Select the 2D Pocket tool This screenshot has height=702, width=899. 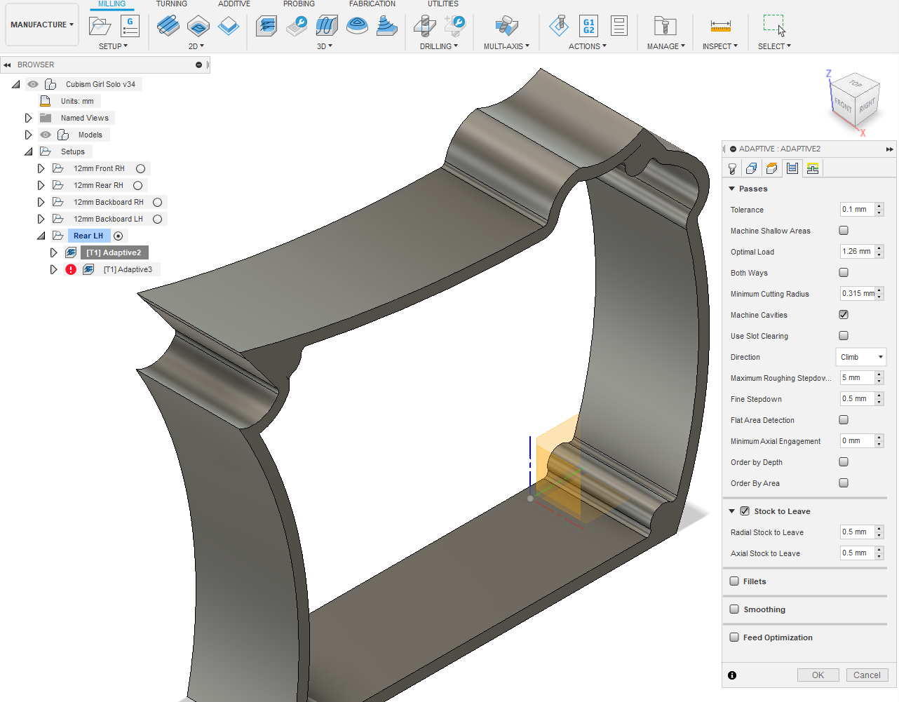point(198,27)
